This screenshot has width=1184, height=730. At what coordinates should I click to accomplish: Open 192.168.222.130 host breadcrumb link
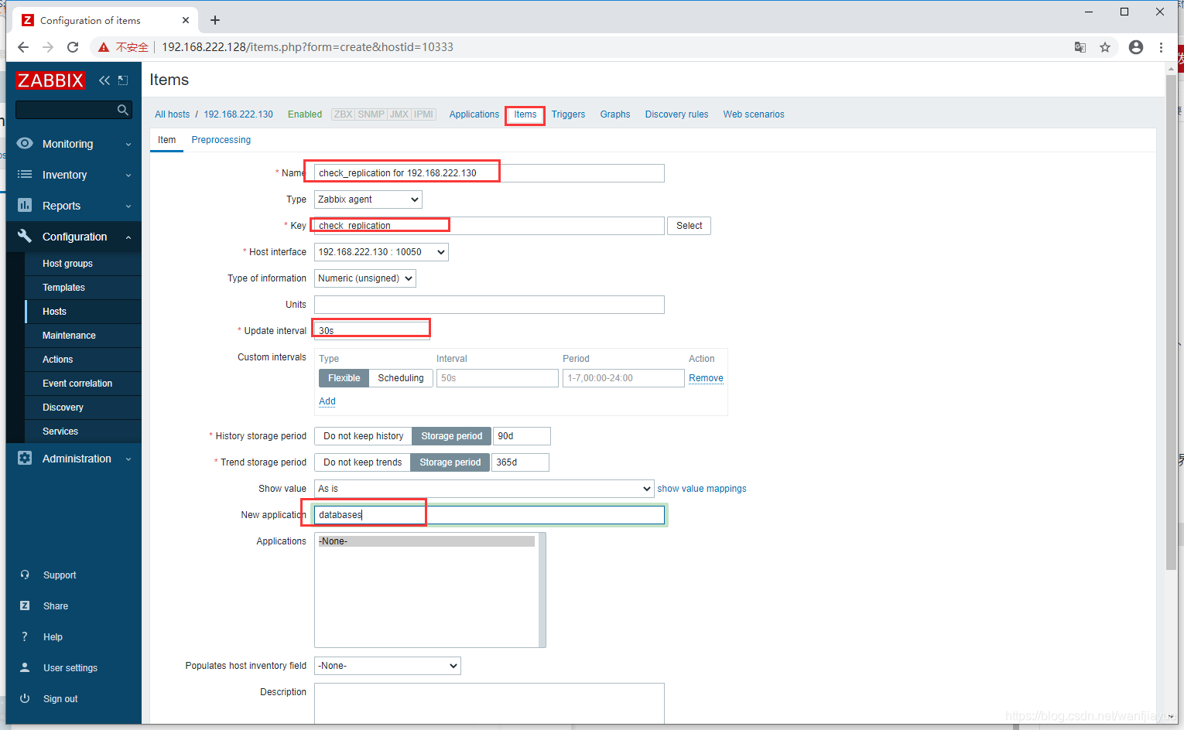pos(238,114)
